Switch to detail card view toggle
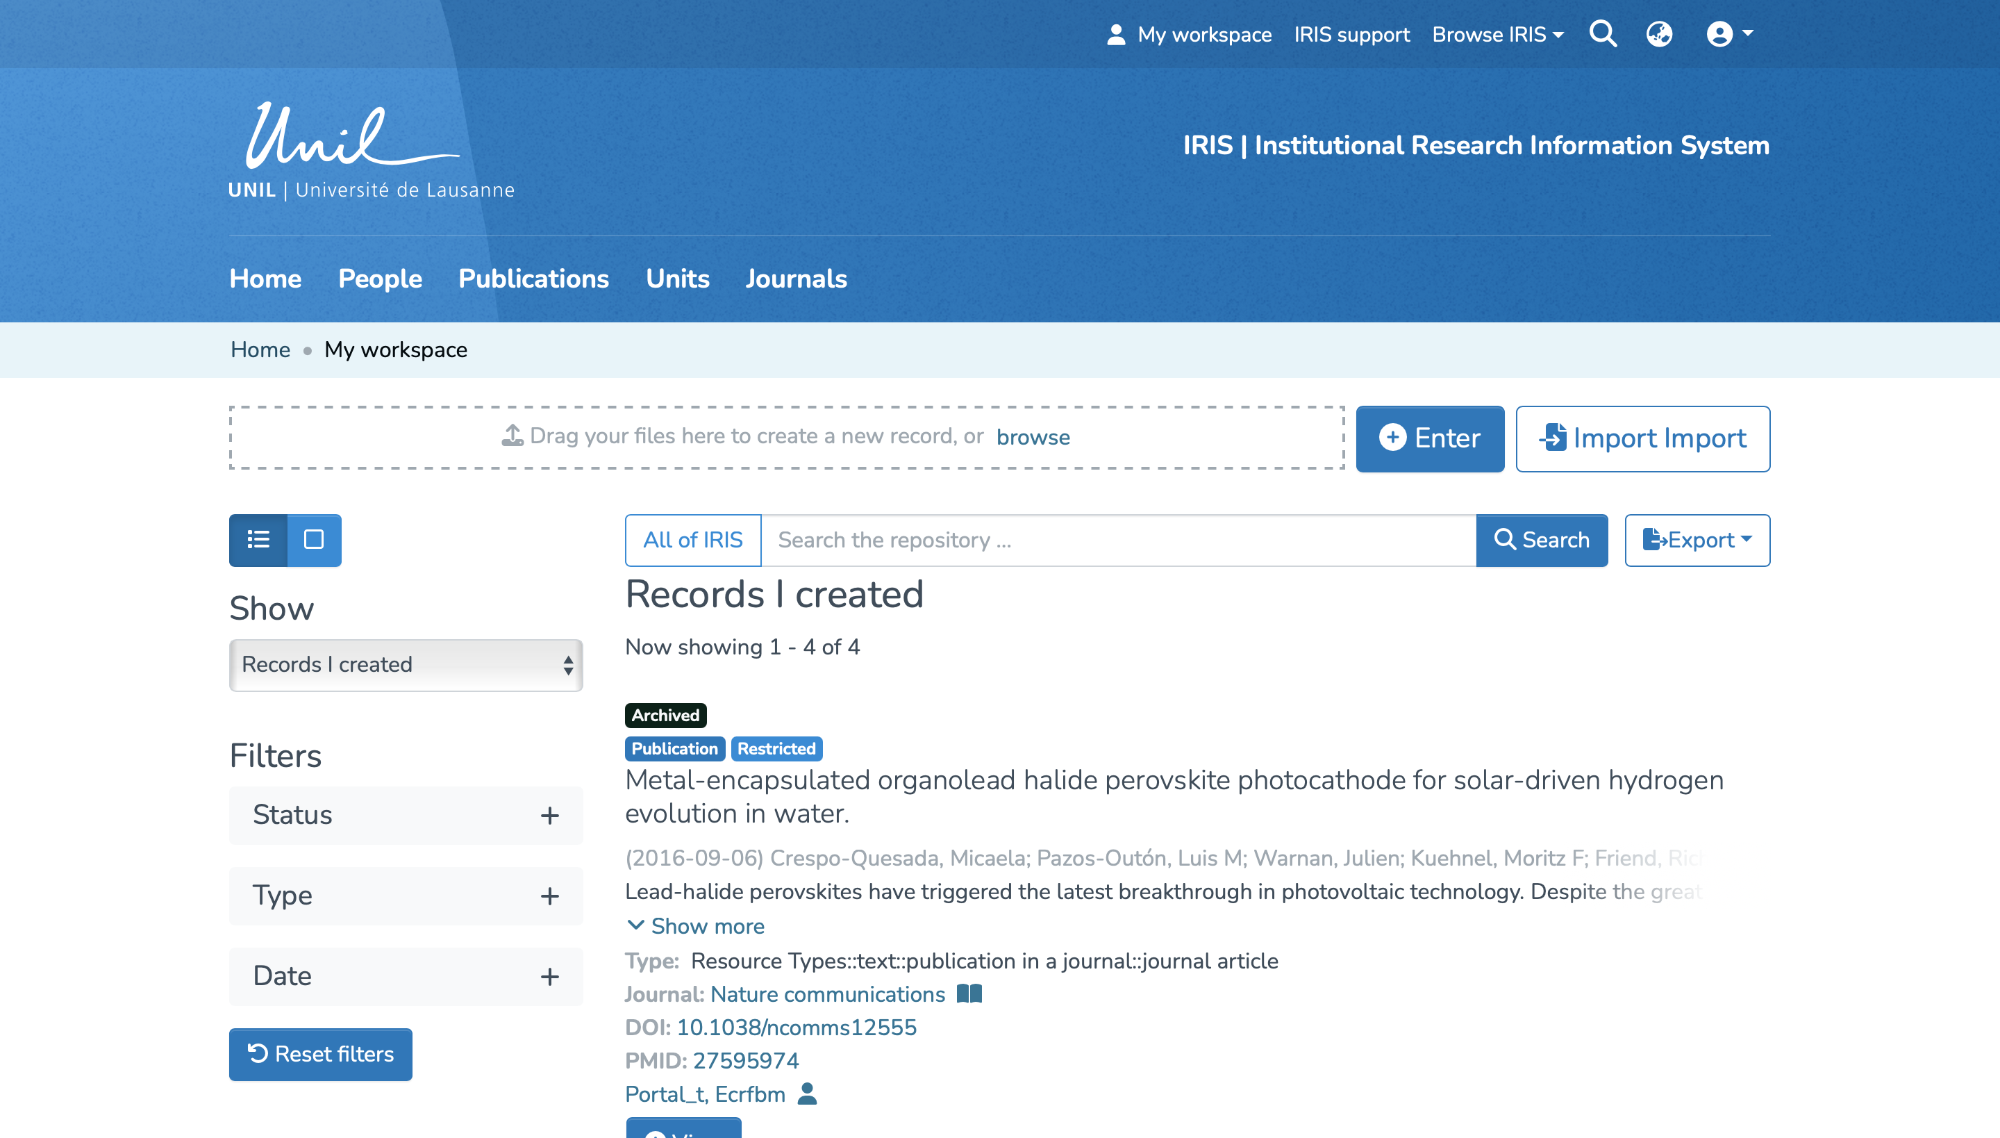 tap(314, 540)
